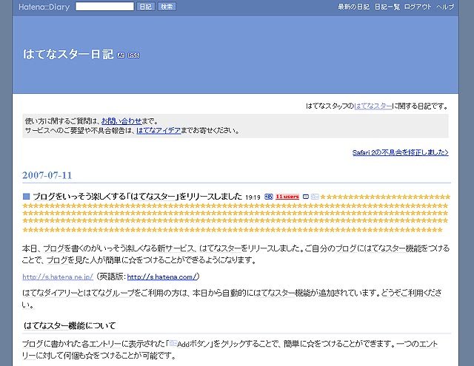Click the Add button icon in paragraph

point(173,343)
